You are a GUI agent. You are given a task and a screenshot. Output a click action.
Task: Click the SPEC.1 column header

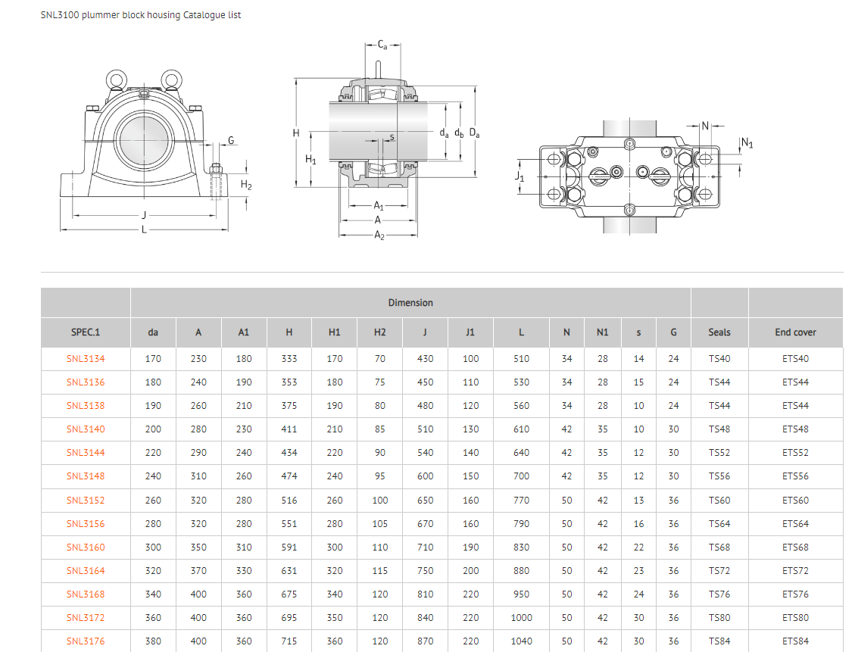click(x=86, y=332)
